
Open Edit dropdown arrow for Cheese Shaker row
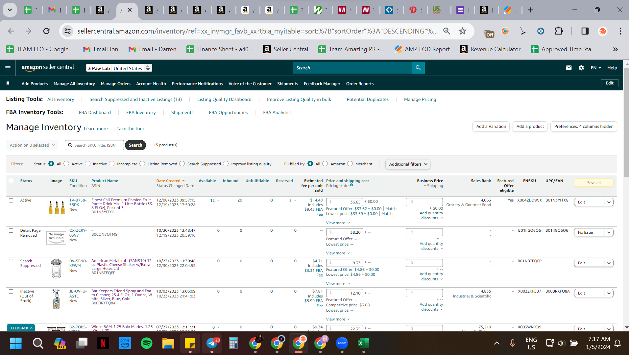coord(609,263)
